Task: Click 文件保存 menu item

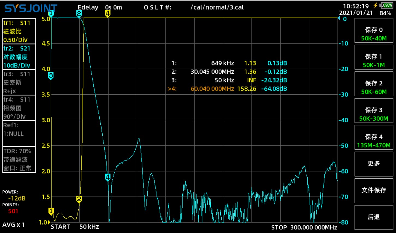Action: click(374, 191)
